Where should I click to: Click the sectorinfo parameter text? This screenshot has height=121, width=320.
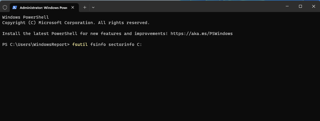pyautogui.click(x=121, y=44)
